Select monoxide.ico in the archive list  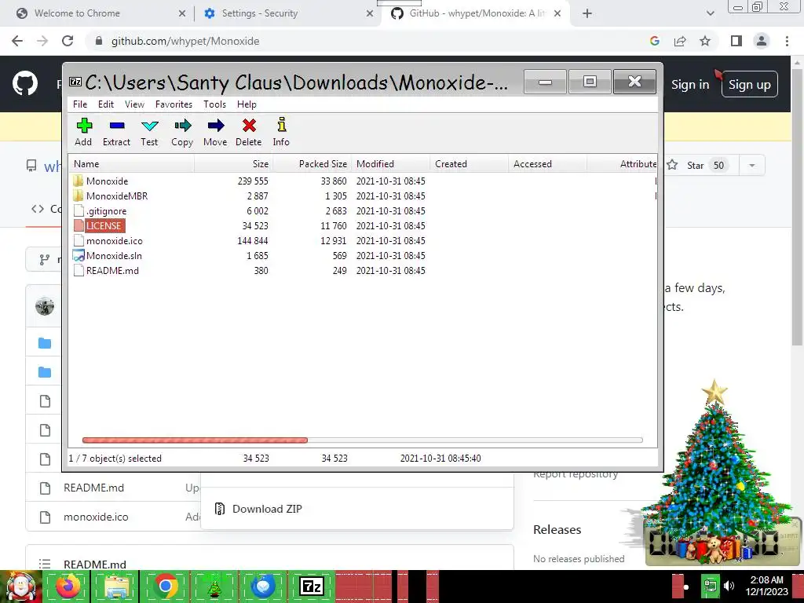point(363,240)
